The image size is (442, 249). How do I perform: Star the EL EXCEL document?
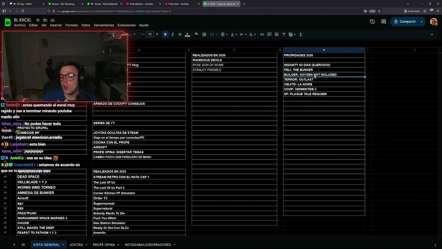tap(38, 20)
